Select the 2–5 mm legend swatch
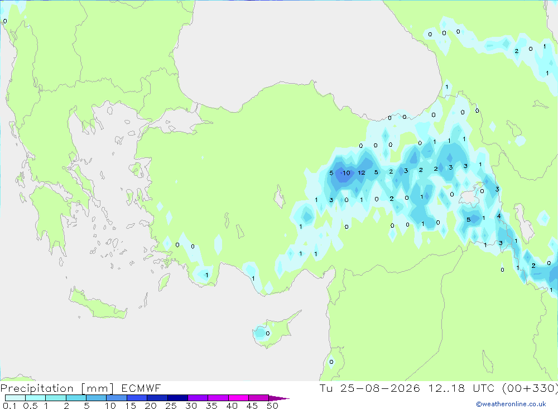 click(x=76, y=398)
